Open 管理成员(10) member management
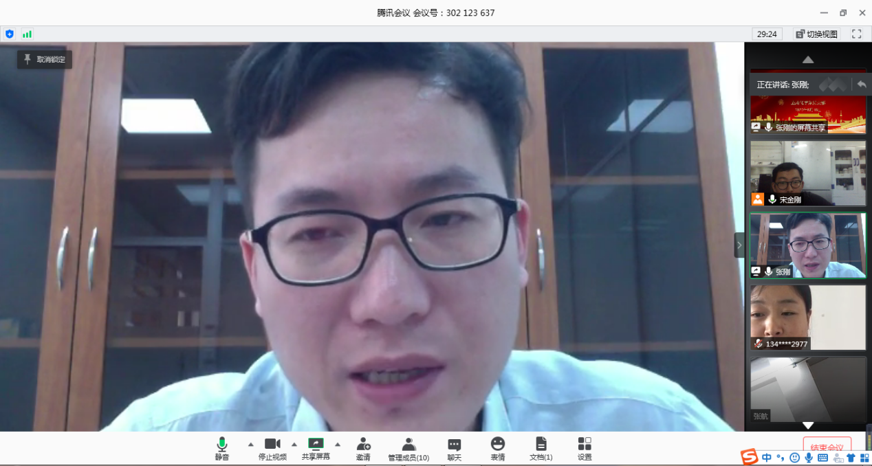 pyautogui.click(x=408, y=448)
